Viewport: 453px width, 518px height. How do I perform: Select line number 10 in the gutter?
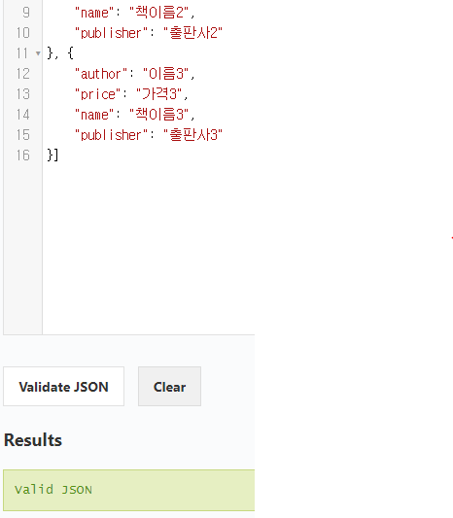pos(23,33)
